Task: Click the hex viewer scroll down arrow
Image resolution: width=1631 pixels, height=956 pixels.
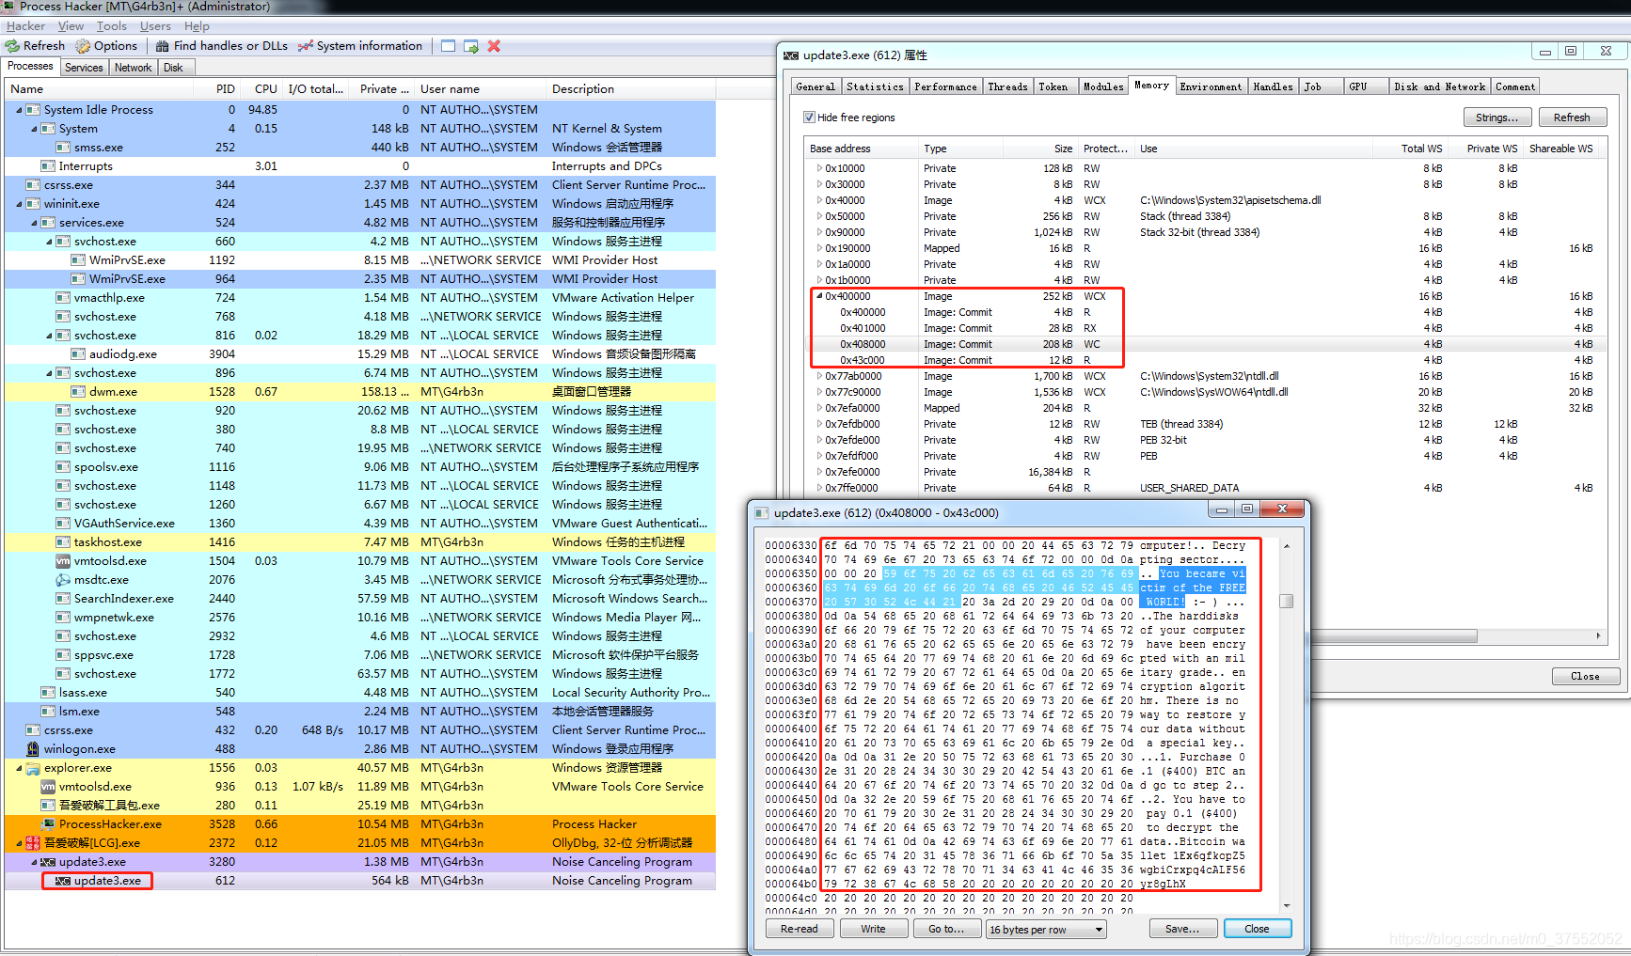Action: click(1286, 906)
